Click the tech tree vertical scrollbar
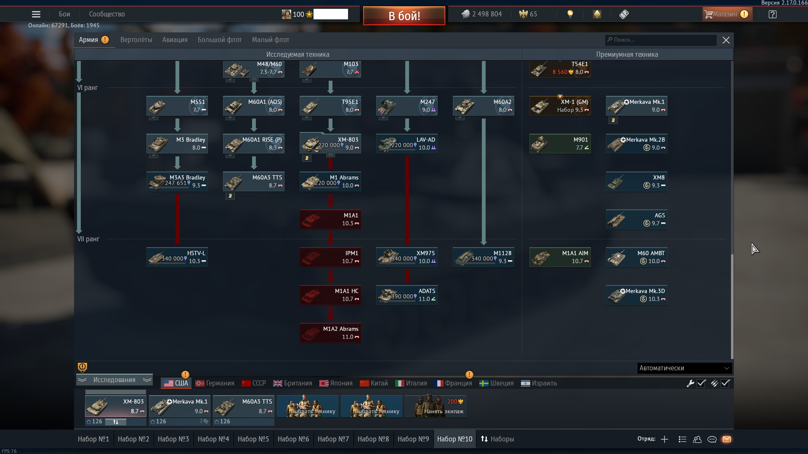Image resolution: width=808 pixels, height=454 pixels. point(732,306)
